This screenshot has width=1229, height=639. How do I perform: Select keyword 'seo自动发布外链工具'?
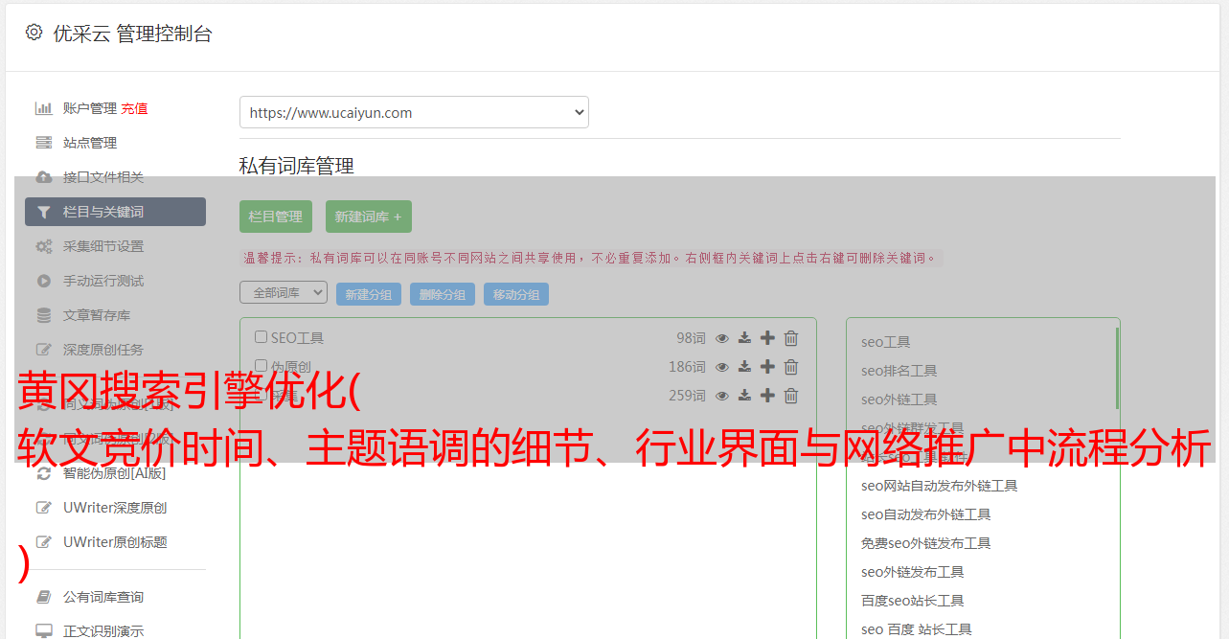(x=926, y=514)
